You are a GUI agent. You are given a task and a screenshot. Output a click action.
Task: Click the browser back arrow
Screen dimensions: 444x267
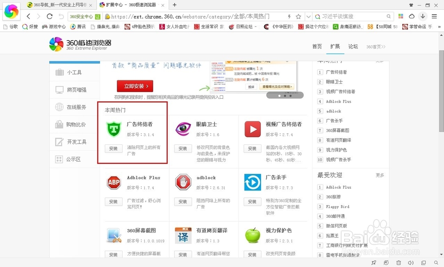(x=28, y=16)
